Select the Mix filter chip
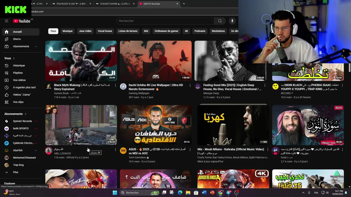Viewport: 351px width, 197px height. tap(146, 31)
